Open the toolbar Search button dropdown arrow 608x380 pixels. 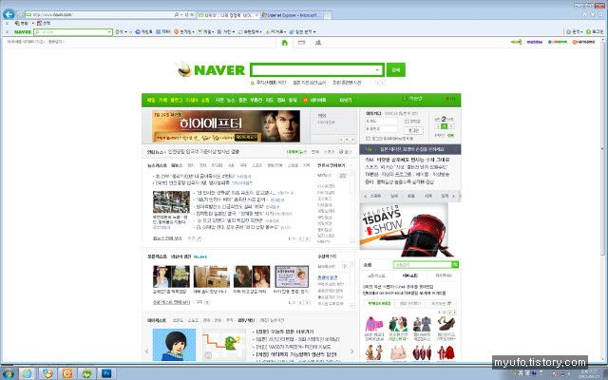(x=126, y=31)
